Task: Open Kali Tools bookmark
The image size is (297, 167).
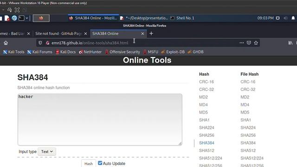Action: point(13,52)
